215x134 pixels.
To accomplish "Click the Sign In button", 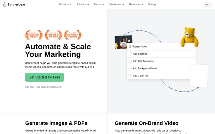I will pos(207,4).
